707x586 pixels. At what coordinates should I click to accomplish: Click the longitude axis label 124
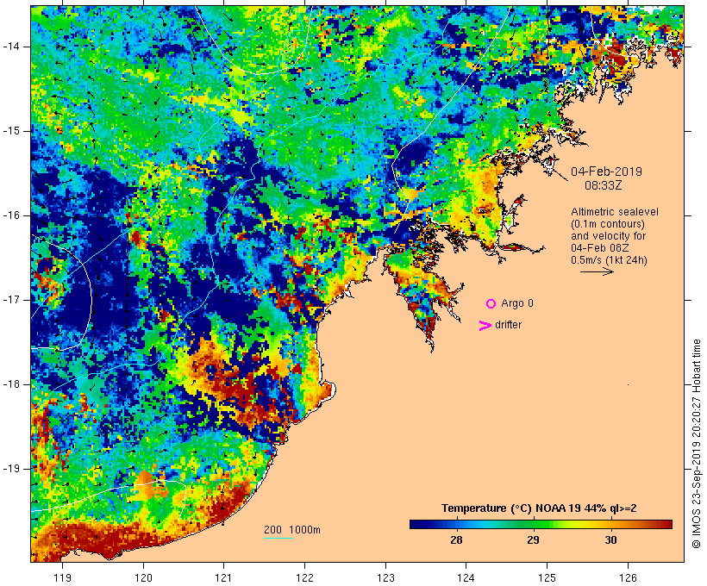466,578
